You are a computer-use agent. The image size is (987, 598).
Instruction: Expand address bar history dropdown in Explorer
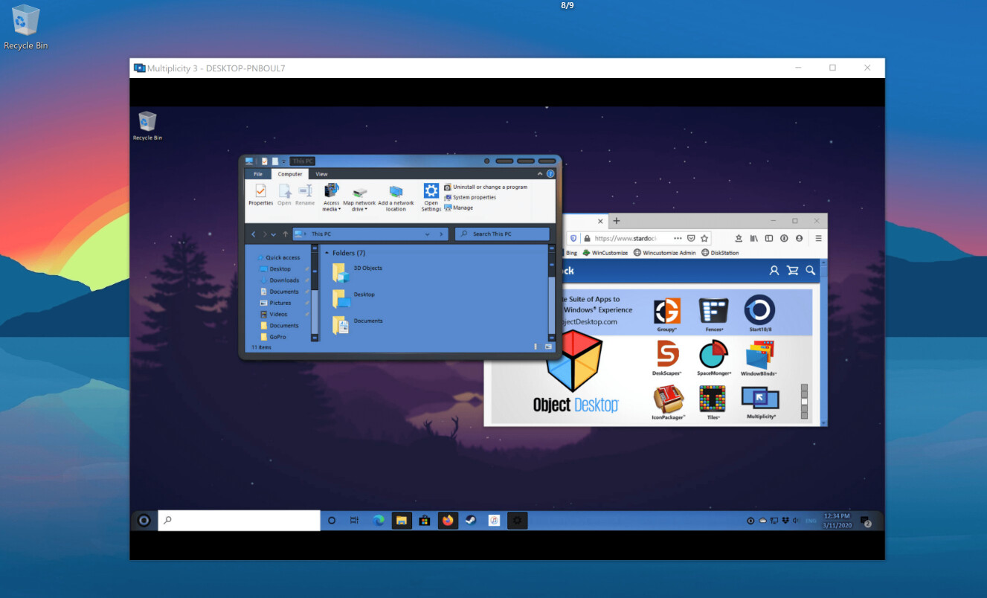(427, 234)
